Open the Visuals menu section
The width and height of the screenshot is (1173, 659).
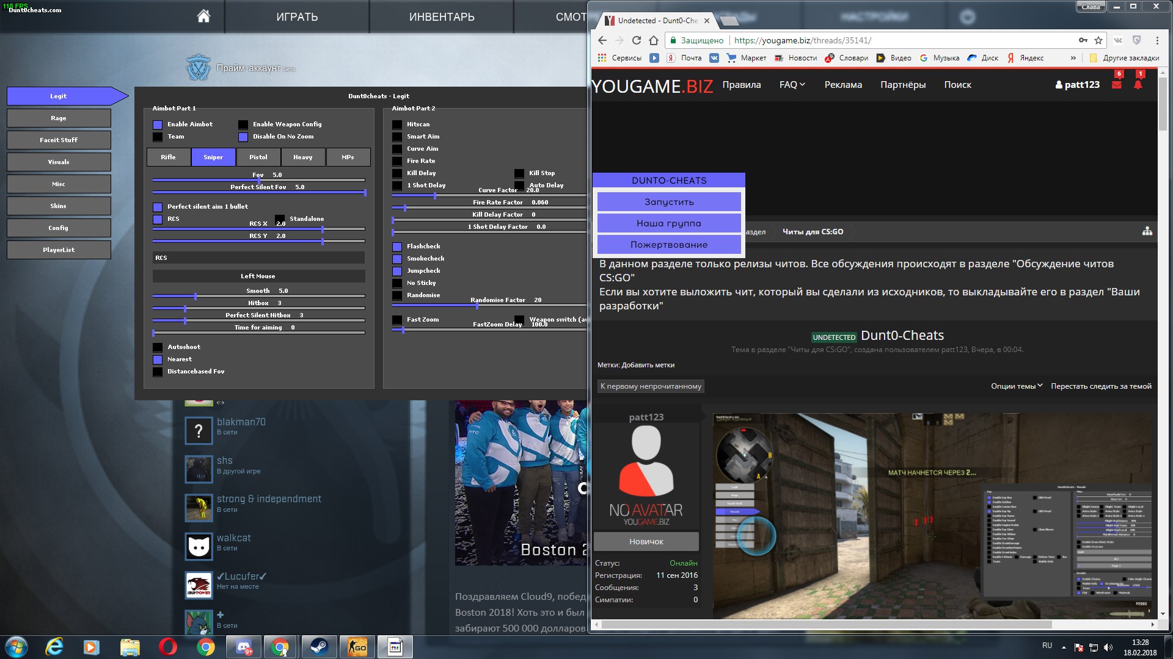(59, 162)
